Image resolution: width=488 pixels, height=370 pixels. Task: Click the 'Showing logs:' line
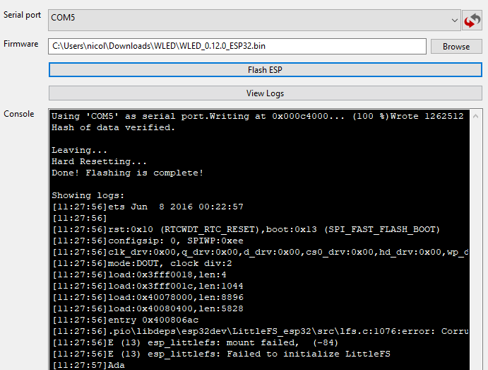[88, 195]
